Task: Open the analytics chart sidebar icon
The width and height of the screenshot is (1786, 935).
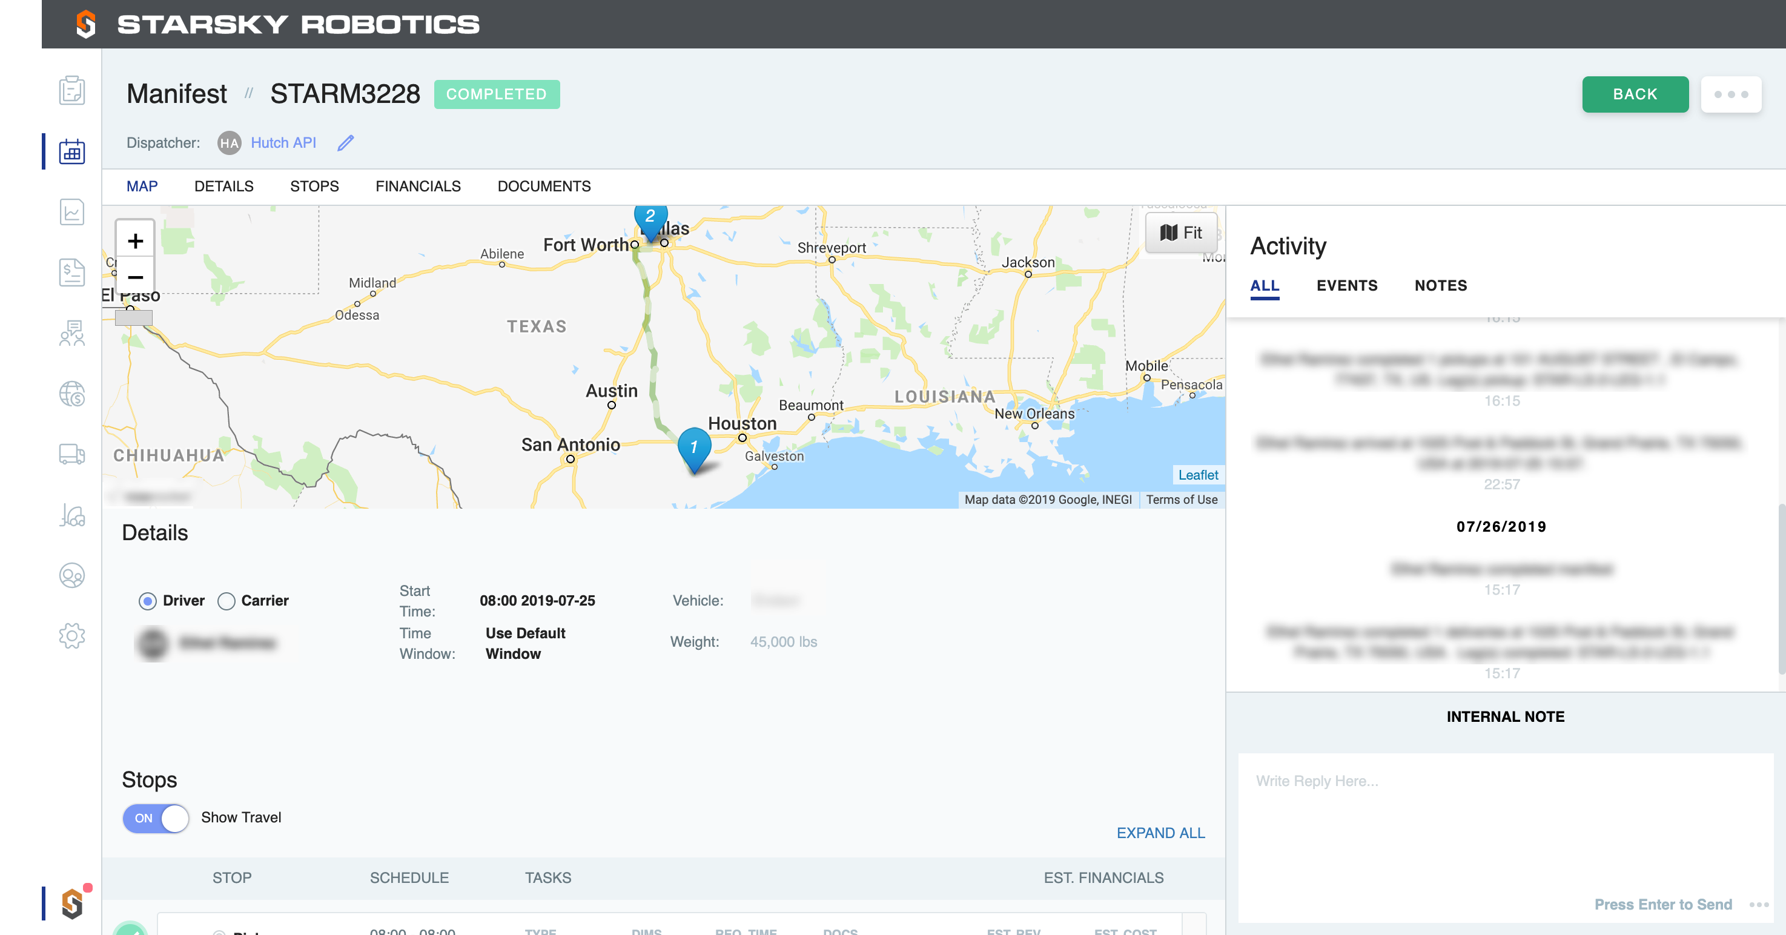Action: coord(71,212)
